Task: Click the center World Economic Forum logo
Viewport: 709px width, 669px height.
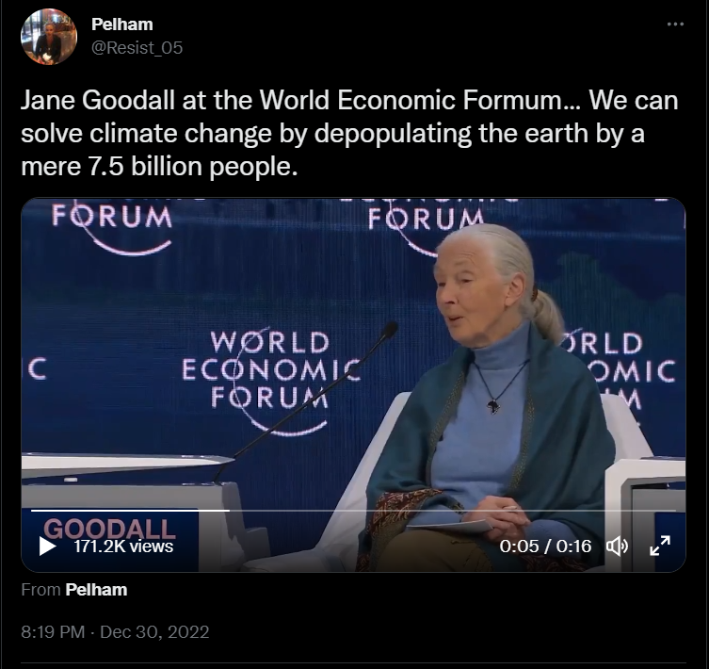Action: click(270, 370)
